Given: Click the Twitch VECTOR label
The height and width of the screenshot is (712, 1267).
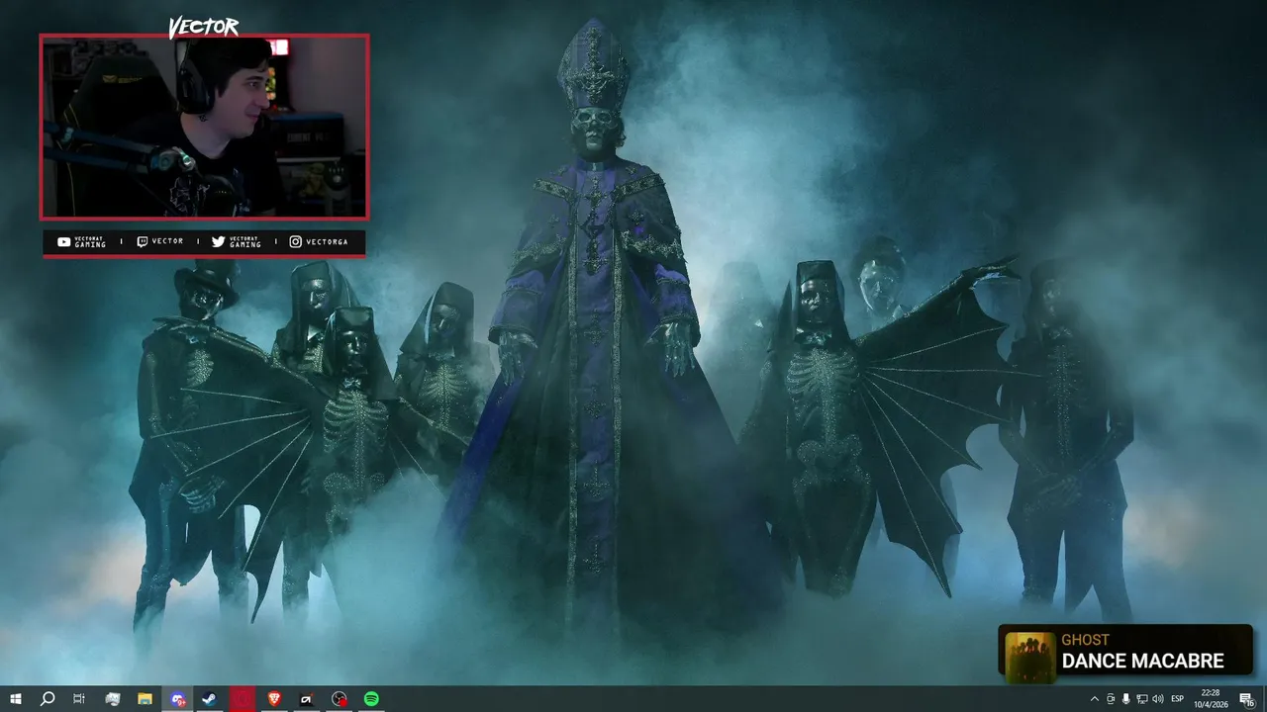Looking at the screenshot, I should pyautogui.click(x=160, y=241).
